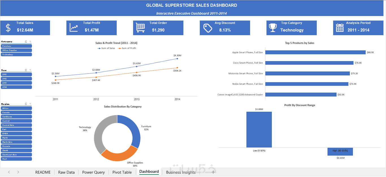Show previous sheet tabs arrow
The image size is (386, 177).
9,172
